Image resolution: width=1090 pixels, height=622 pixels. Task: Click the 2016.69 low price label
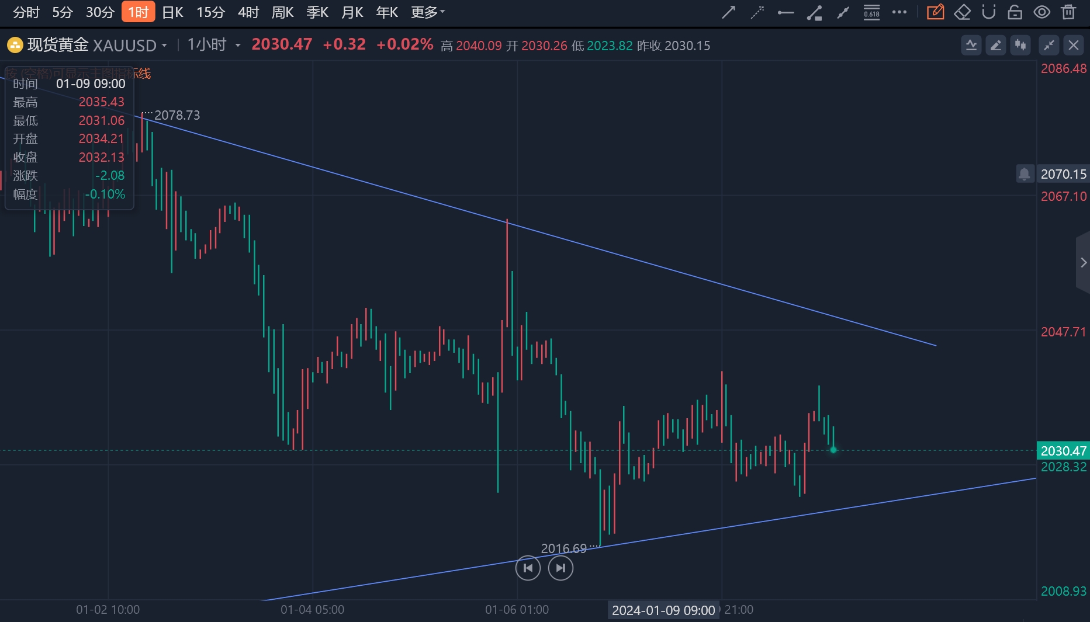click(x=563, y=548)
